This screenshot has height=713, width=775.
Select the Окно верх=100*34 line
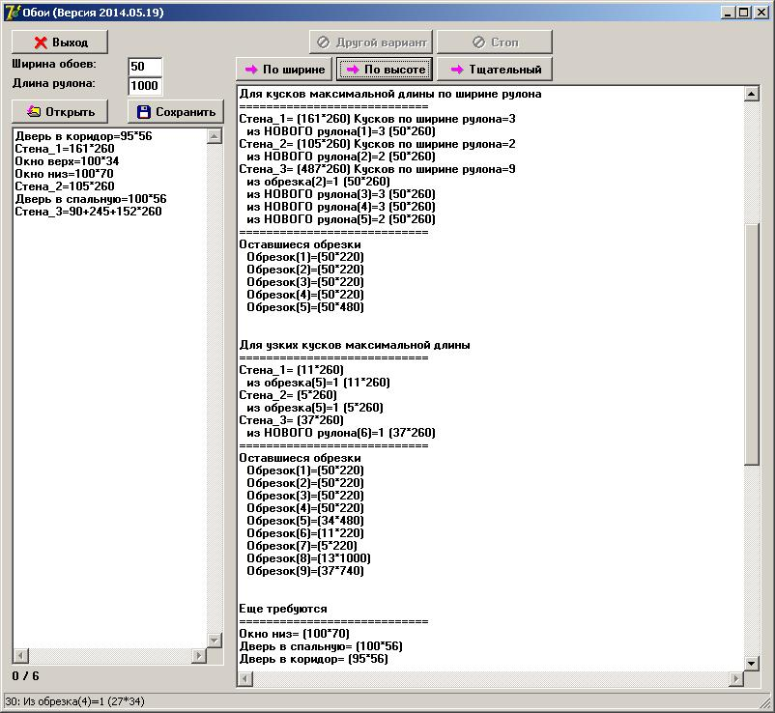64,161
